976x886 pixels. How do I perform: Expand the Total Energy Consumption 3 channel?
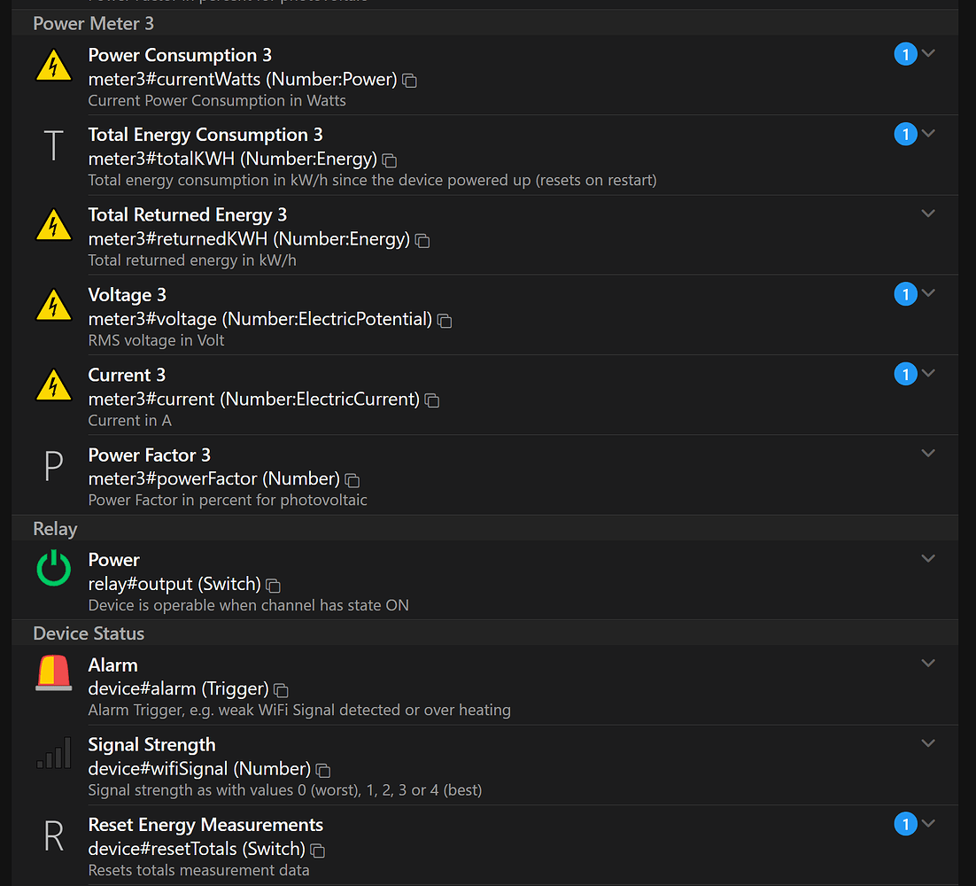click(x=928, y=133)
